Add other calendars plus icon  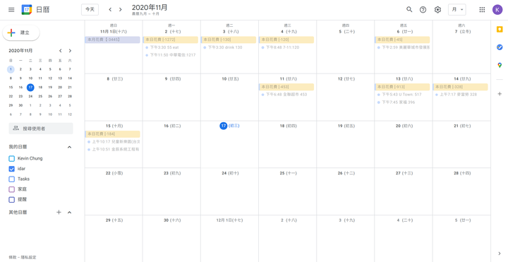point(59,213)
